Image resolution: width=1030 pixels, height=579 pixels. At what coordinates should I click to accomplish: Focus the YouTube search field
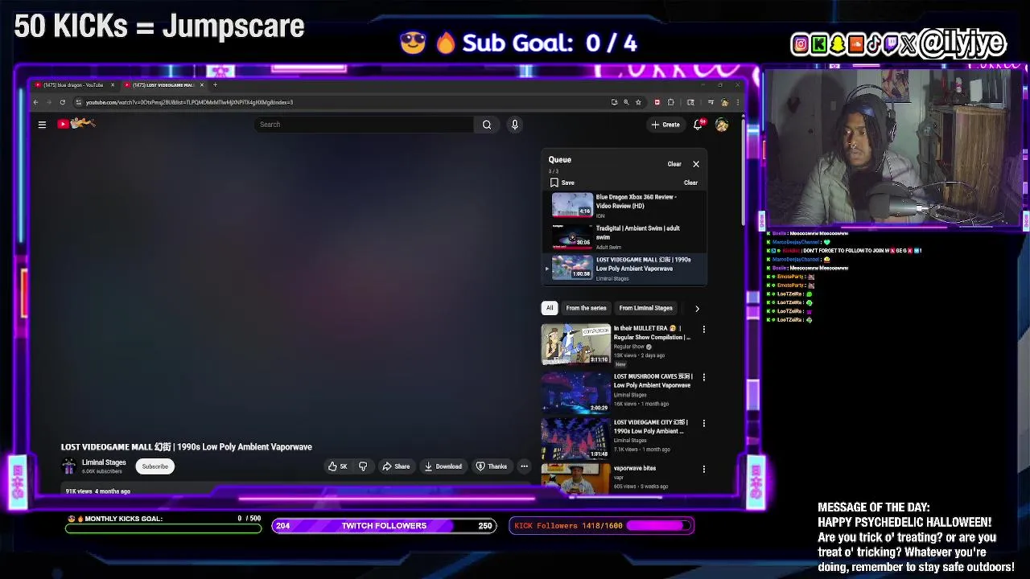tap(364, 125)
